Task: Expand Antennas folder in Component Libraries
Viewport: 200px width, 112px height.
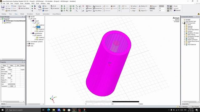Action: (x=185, y=26)
